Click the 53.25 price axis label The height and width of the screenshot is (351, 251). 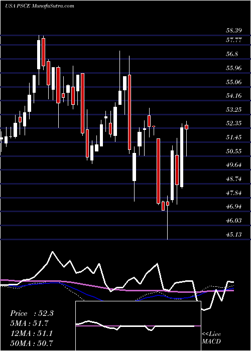coord(234,110)
